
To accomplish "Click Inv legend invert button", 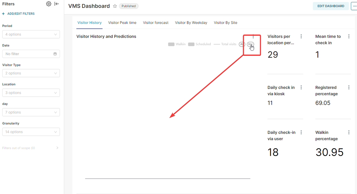I will pyautogui.click(x=250, y=44).
